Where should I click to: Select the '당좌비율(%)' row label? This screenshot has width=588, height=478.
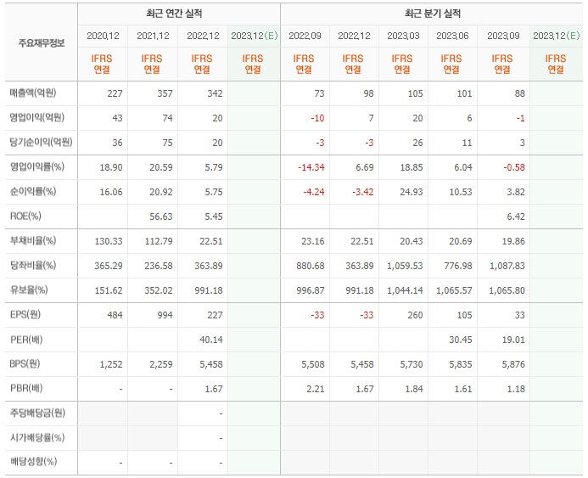coord(33,265)
